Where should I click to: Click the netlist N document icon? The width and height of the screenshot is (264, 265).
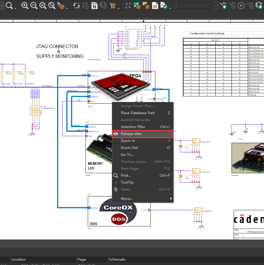tap(95, 6)
